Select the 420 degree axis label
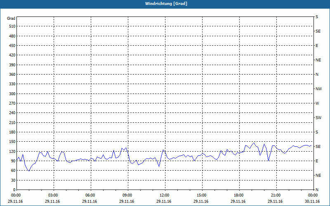This screenshot has width=330, height=206. tap(12, 55)
